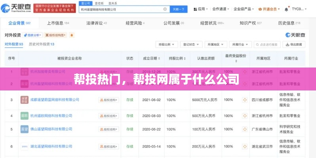
Task: Expand the 登记状态 filter dropdown
Action: coord(190,45)
